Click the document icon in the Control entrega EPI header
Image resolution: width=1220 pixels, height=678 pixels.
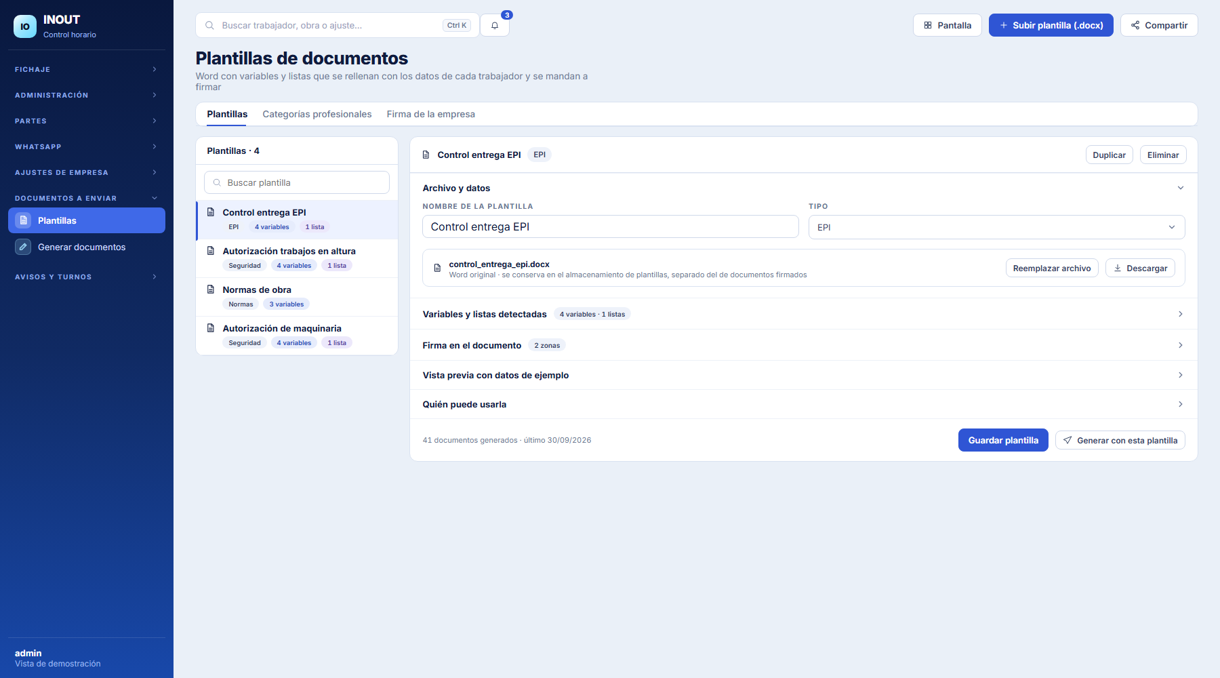coord(426,155)
